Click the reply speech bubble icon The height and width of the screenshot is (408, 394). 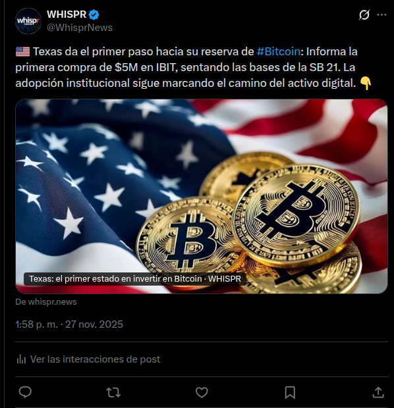25,392
